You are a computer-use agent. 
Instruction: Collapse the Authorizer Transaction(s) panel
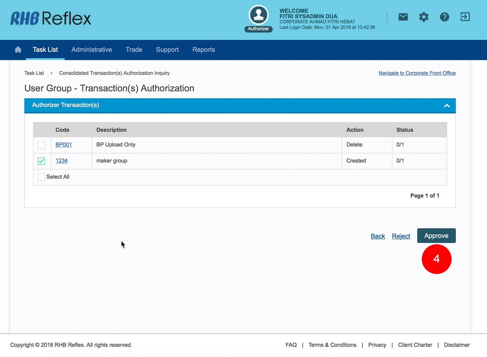click(447, 106)
